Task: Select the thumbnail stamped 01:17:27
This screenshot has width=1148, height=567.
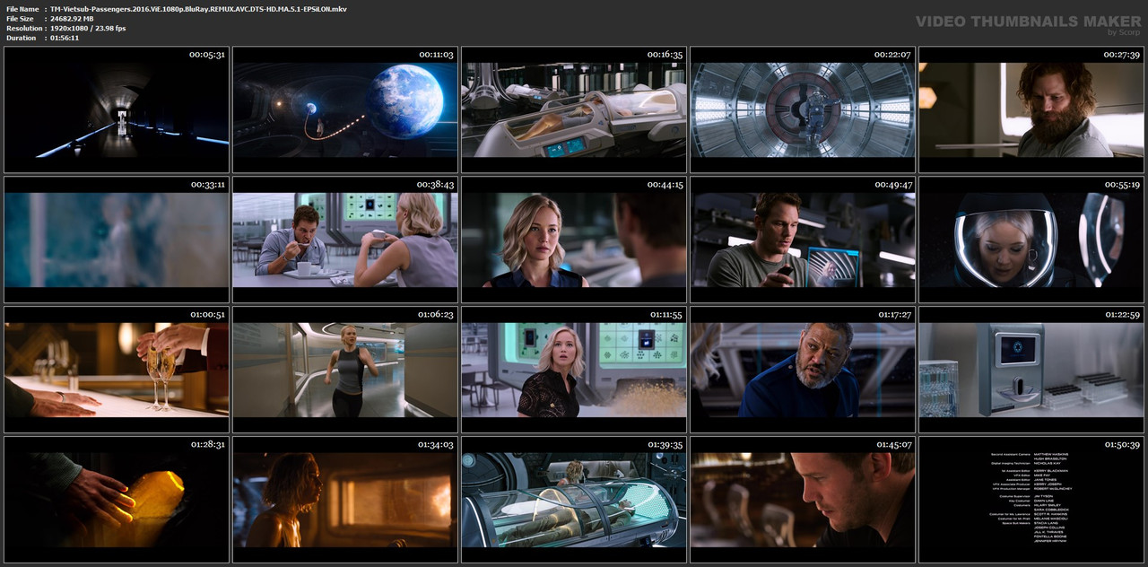Action: point(803,370)
